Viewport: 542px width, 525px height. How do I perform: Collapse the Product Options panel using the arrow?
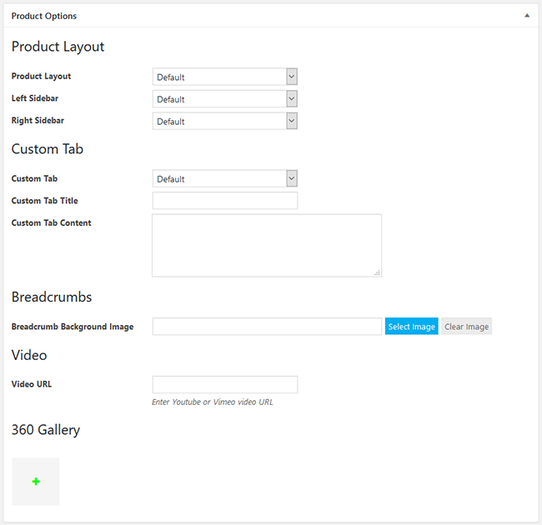coord(526,16)
